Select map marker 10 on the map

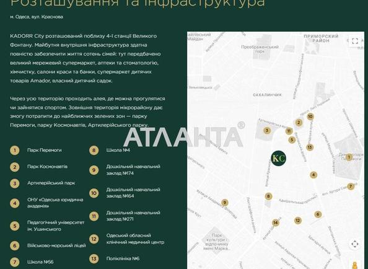tap(310, 116)
